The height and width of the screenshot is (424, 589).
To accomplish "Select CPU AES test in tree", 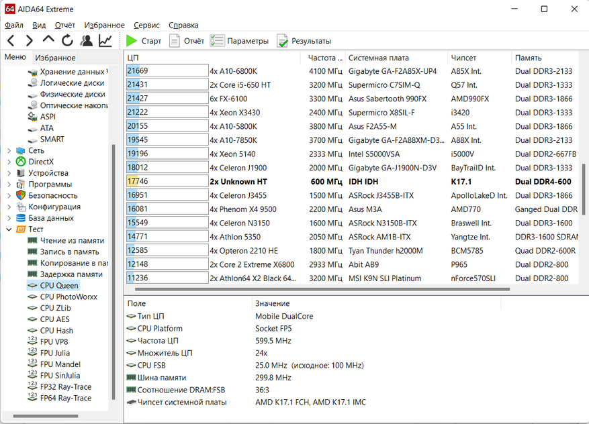I will (55, 319).
